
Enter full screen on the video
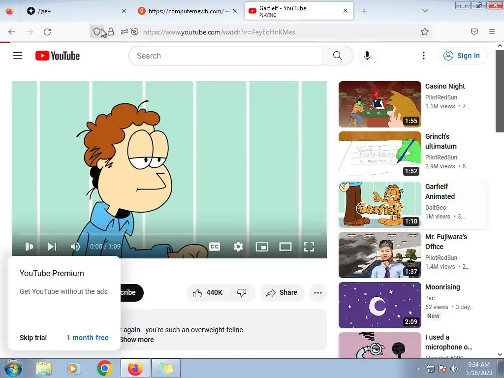tap(309, 247)
